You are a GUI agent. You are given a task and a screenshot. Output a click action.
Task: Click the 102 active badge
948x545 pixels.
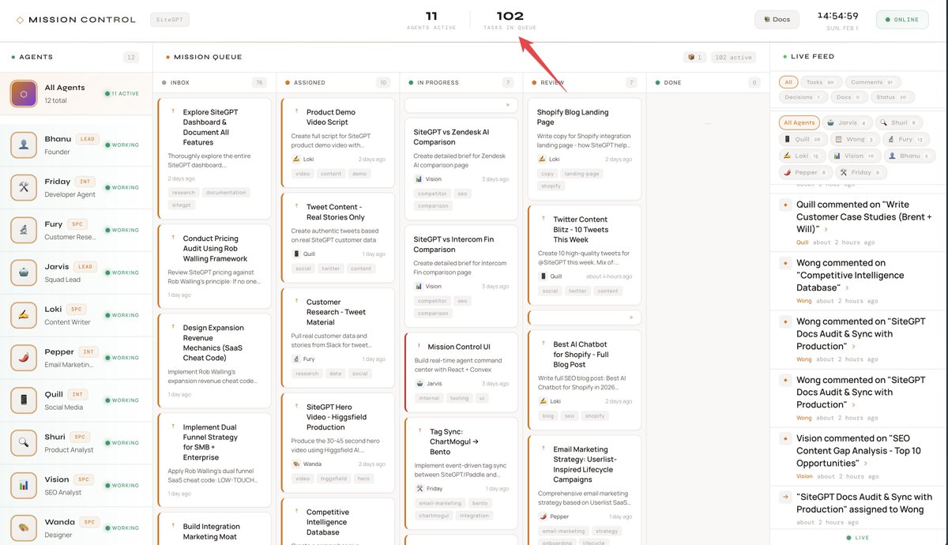coord(732,57)
